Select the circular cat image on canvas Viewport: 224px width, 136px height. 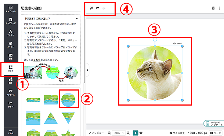click(x=155, y=73)
